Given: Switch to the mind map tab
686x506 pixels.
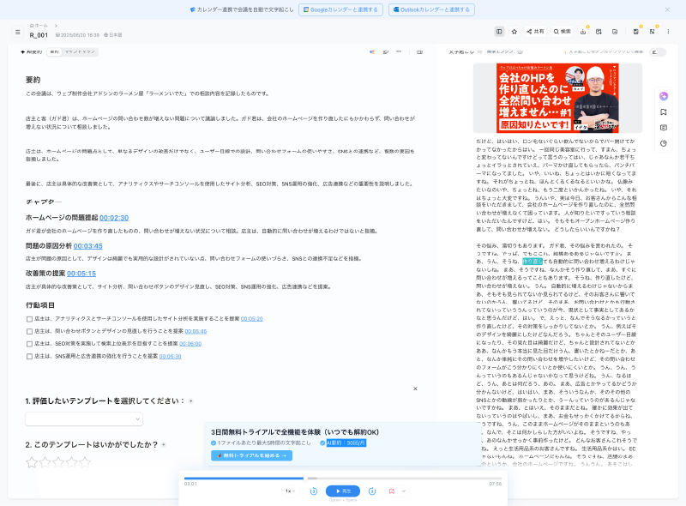Looking at the screenshot, I should coord(80,52).
